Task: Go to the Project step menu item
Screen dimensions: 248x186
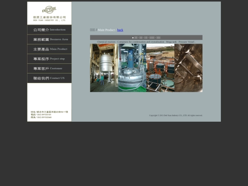Action: pyautogui.click(x=49, y=59)
